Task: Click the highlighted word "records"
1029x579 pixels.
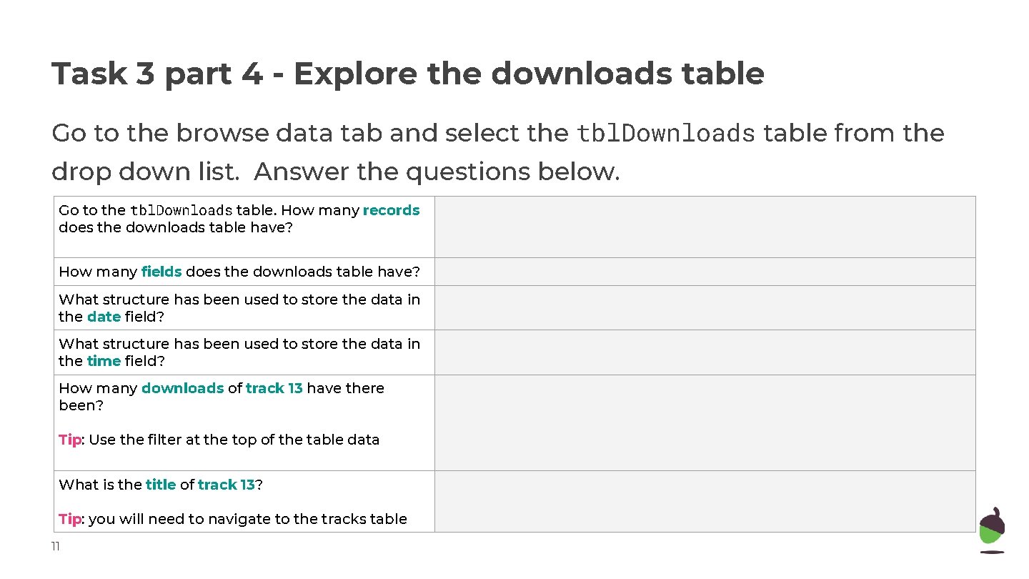Action: tap(391, 210)
